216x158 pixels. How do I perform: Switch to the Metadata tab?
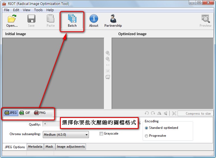point(35,147)
